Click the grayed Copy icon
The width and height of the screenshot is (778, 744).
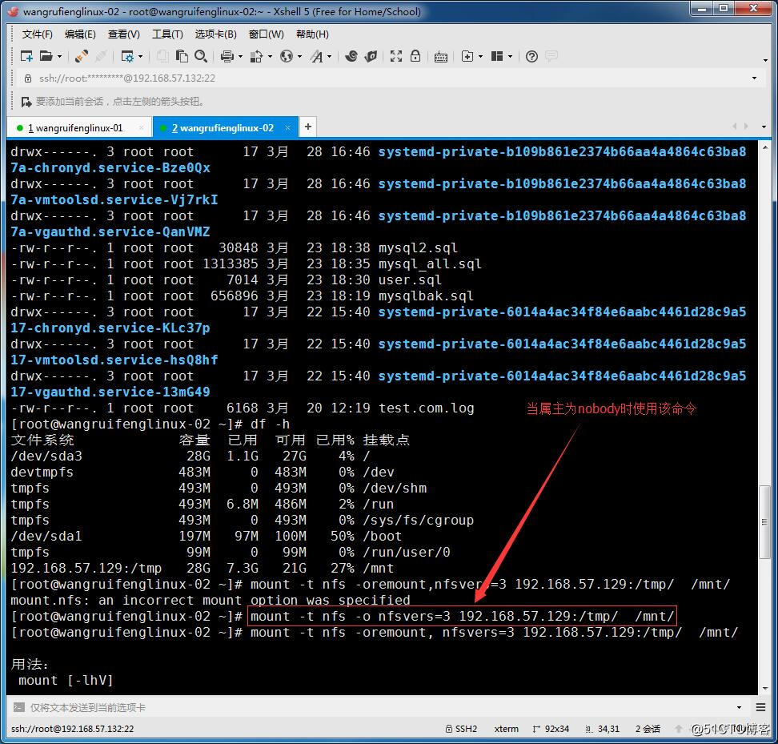tap(162, 56)
